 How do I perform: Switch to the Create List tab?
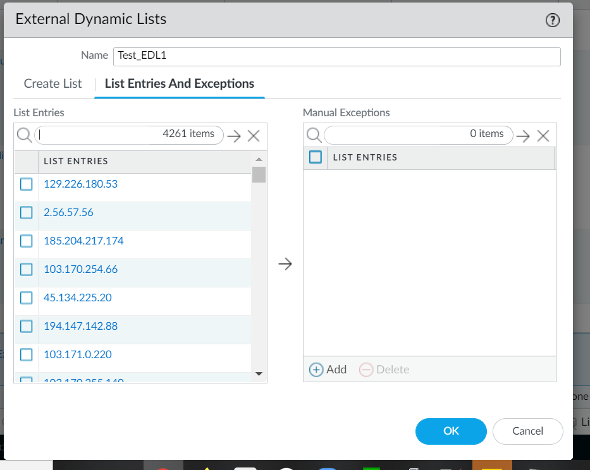[52, 84]
